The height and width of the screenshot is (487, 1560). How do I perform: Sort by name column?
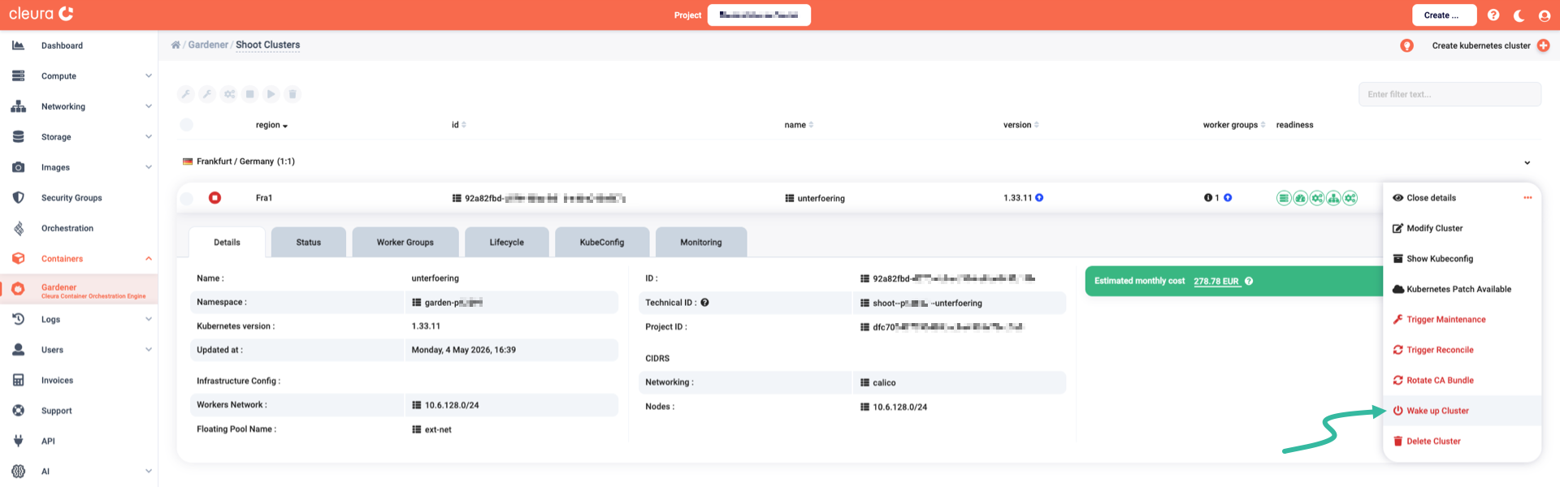click(799, 125)
